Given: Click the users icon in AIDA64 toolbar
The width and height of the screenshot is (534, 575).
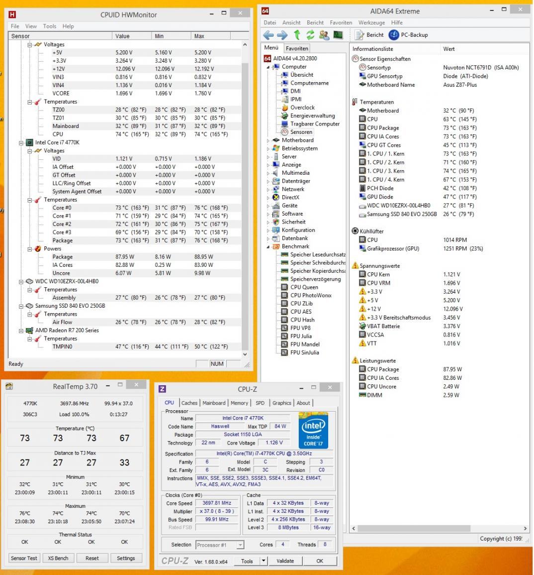Looking at the screenshot, I should coord(324,35).
